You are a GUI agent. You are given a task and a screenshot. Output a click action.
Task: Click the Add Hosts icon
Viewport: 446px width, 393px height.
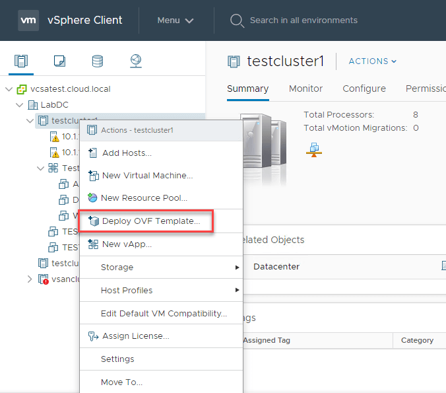(93, 153)
